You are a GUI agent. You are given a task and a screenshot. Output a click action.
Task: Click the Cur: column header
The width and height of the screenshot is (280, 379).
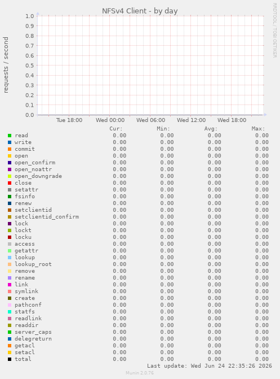(x=116, y=129)
